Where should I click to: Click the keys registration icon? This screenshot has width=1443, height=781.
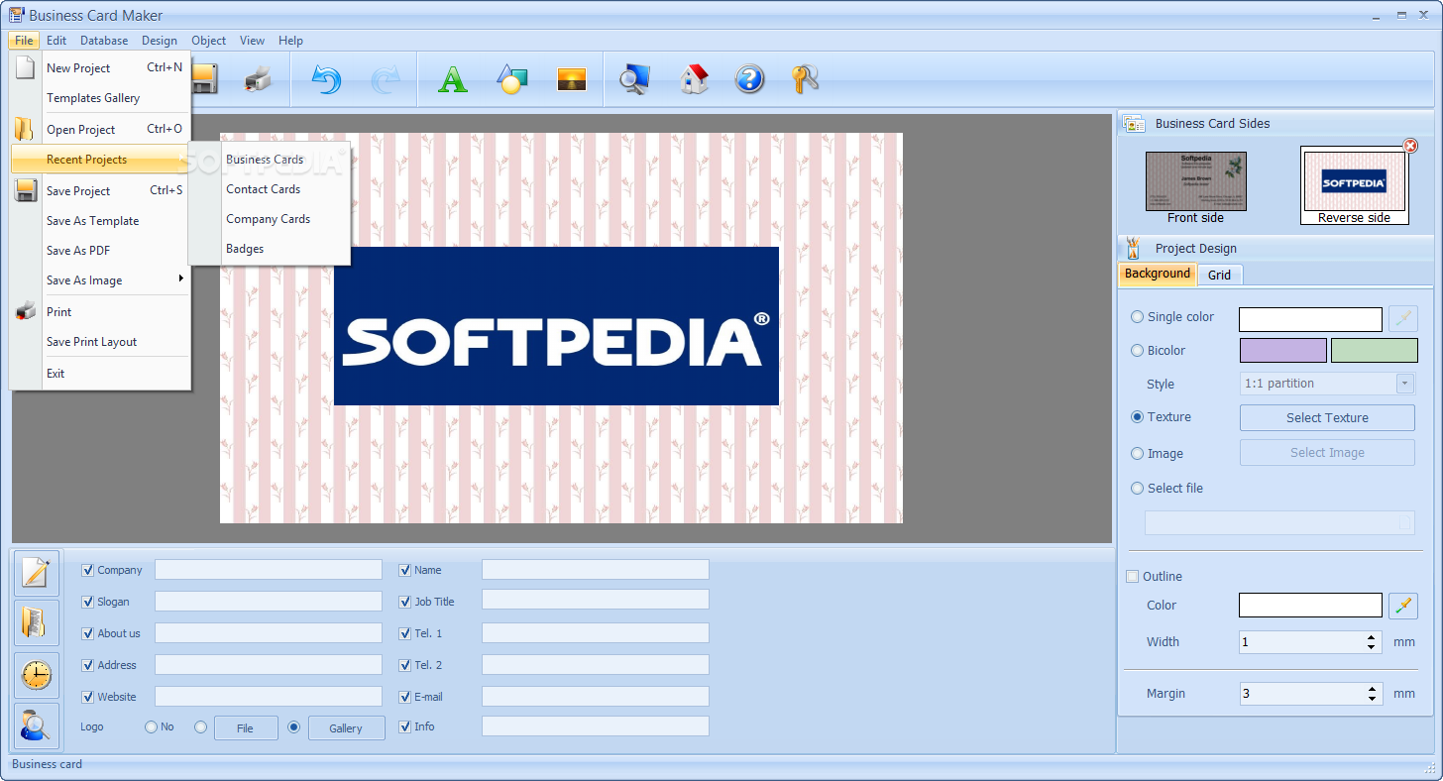(805, 79)
